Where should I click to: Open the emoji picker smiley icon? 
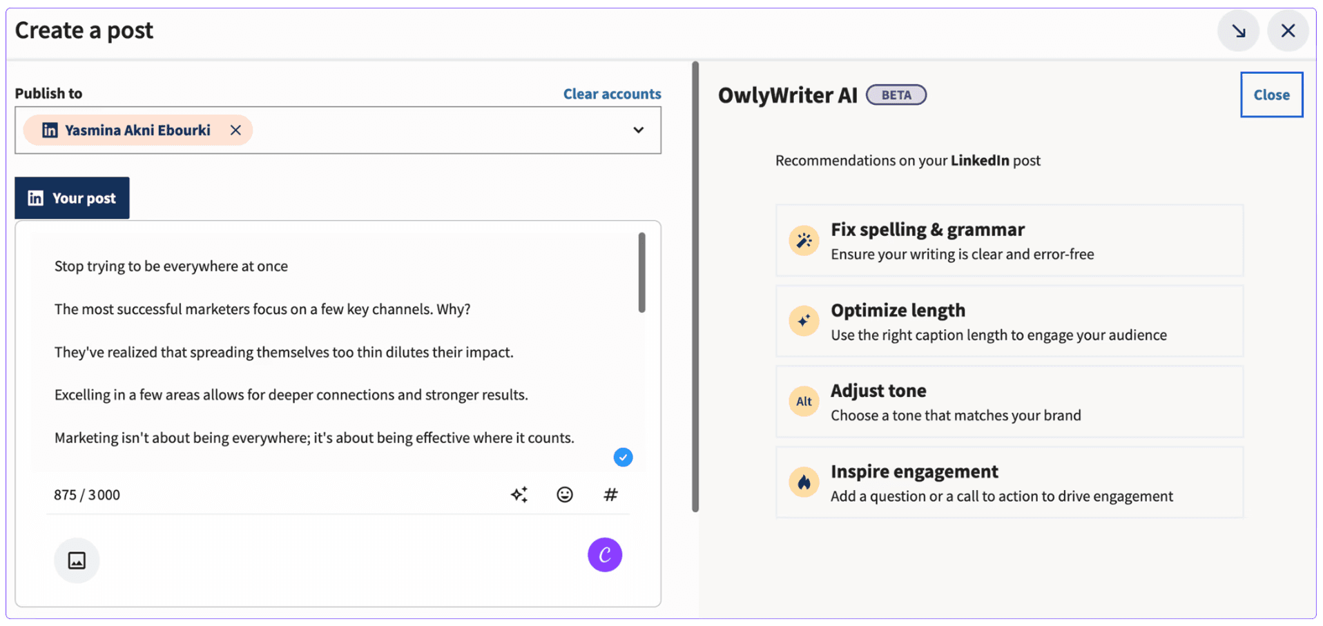pyautogui.click(x=565, y=494)
